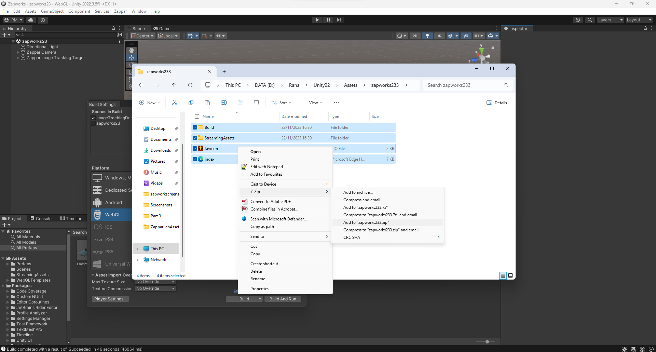Image resolution: width=656 pixels, height=352 pixels.
Task: Open Unity version control settings icon
Action: 43,20
